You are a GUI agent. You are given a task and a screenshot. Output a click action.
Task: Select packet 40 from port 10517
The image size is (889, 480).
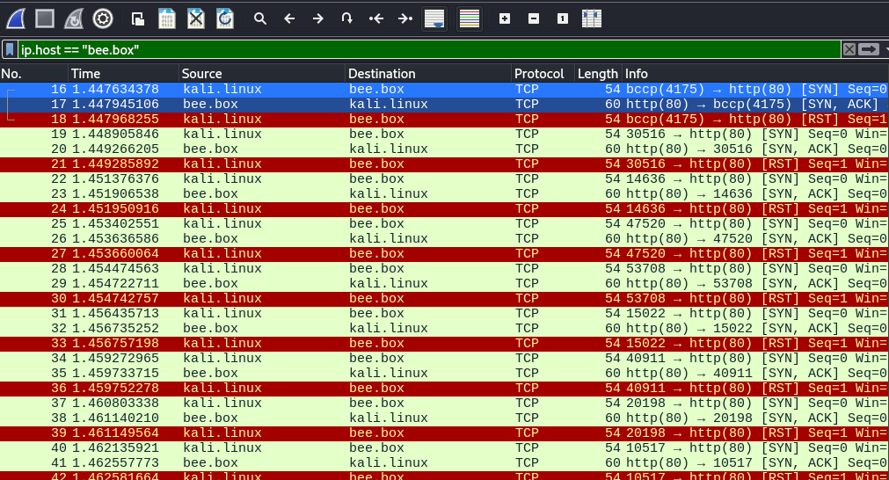pyautogui.click(x=445, y=447)
